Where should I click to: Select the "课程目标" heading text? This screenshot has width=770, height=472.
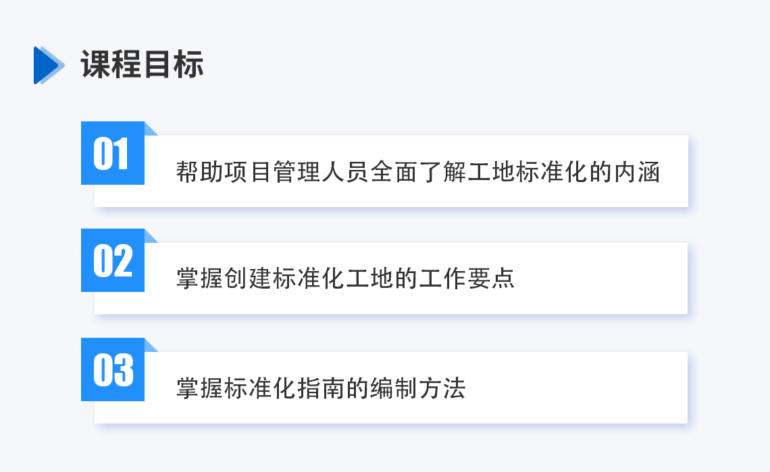click(142, 65)
